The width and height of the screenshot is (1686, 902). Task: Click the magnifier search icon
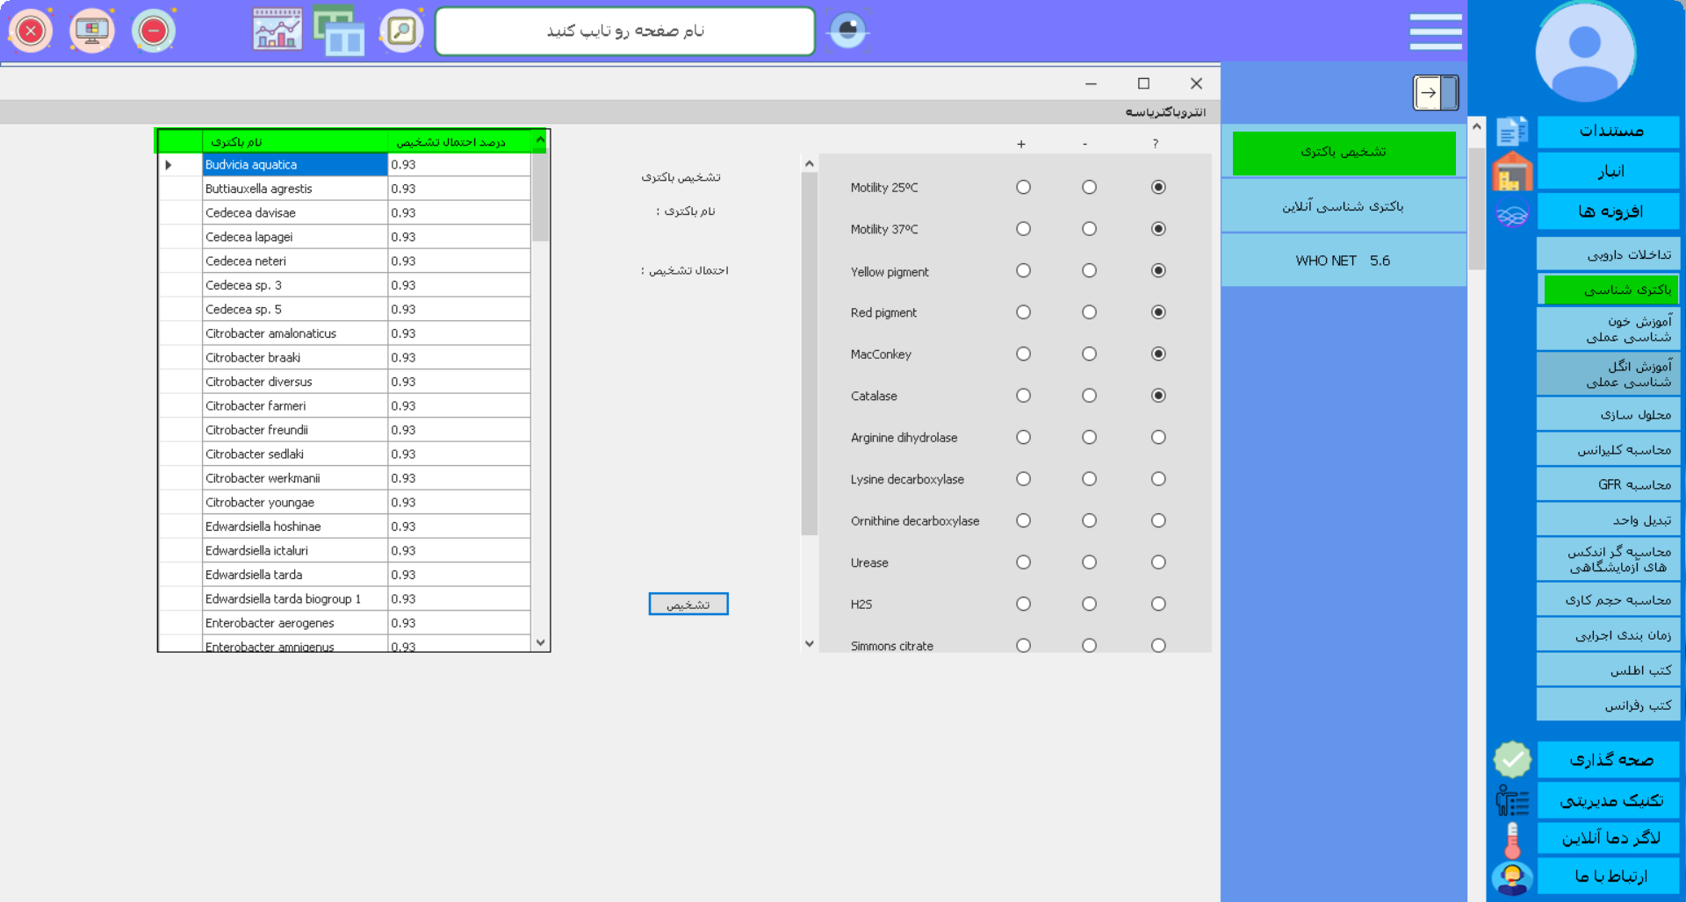(401, 32)
